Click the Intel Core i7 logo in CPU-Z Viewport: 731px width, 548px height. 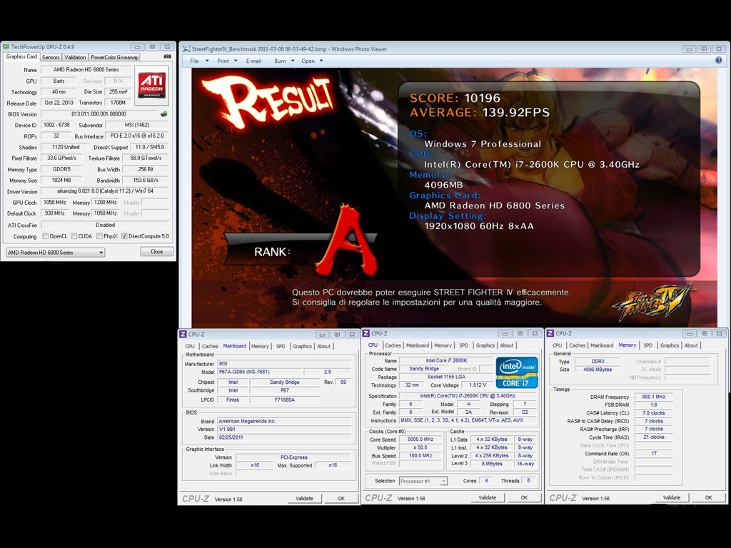[x=517, y=372]
